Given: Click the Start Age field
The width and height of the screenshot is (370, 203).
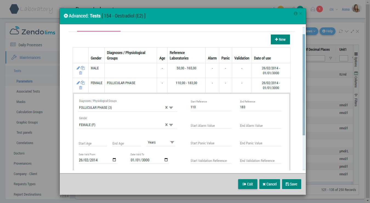Looking at the screenshot, I should pyautogui.click(x=92, y=143).
